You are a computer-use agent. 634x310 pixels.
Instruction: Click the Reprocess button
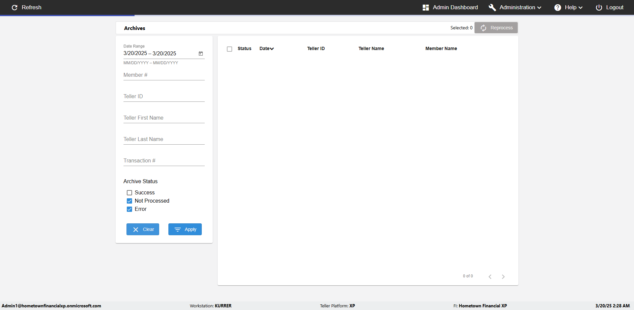point(496,28)
